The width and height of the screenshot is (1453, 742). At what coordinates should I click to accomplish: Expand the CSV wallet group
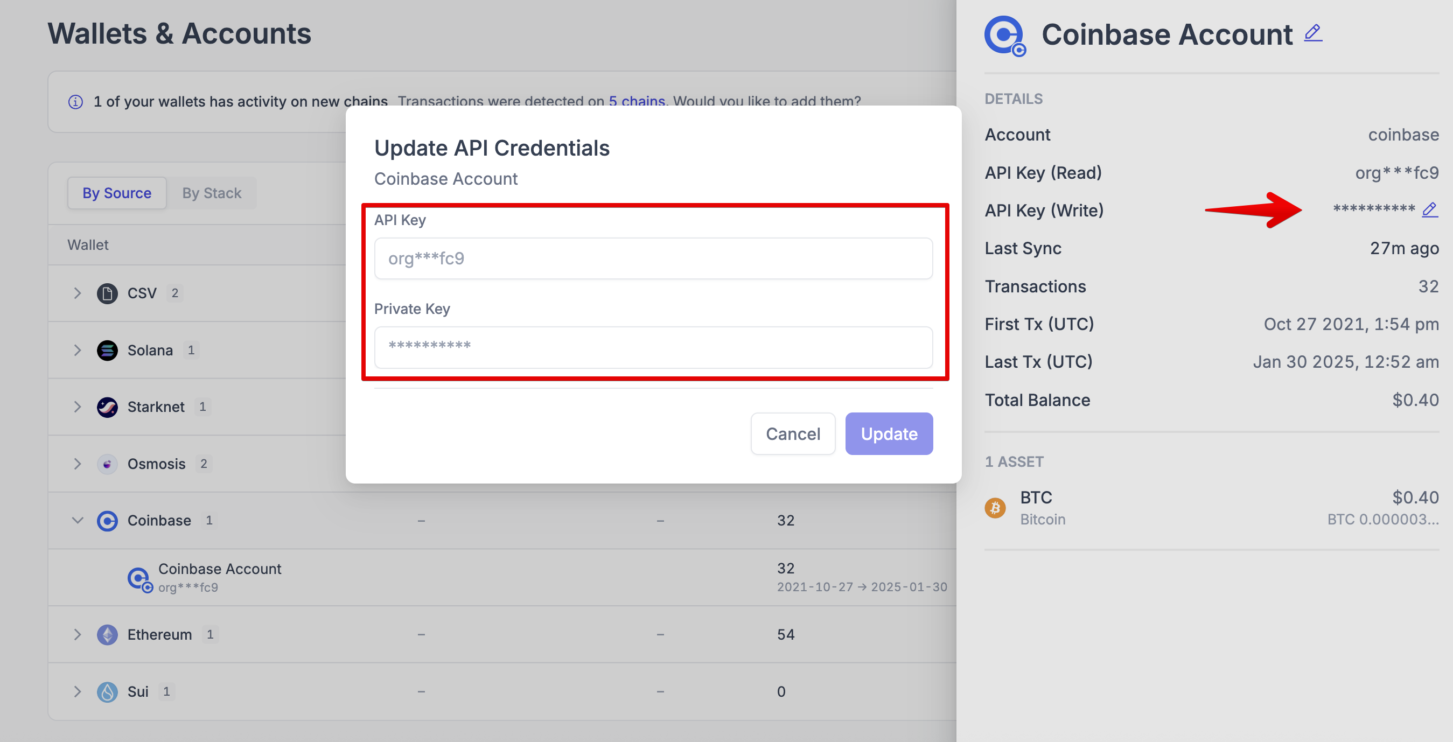tap(77, 293)
